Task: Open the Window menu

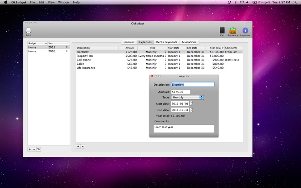Action: click(64, 2)
